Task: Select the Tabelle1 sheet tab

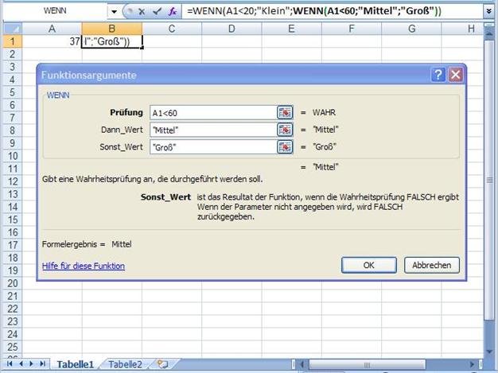Action: (x=75, y=364)
